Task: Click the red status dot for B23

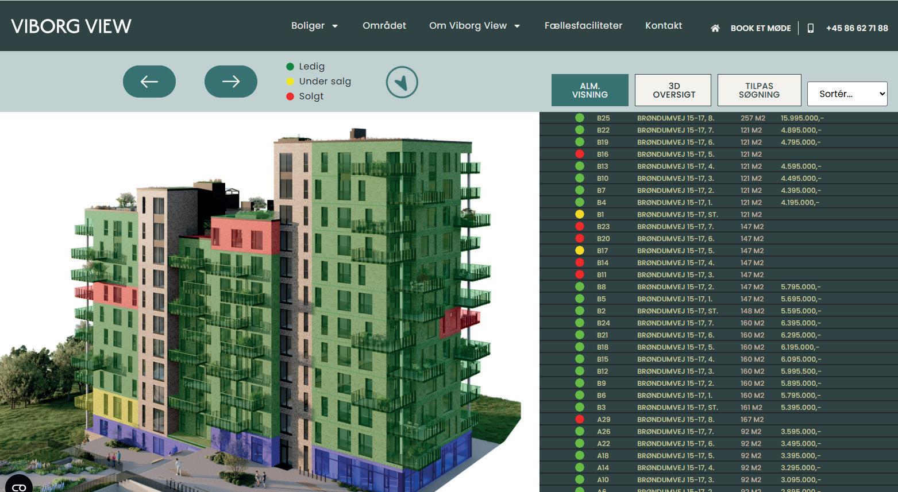Action: [x=580, y=226]
